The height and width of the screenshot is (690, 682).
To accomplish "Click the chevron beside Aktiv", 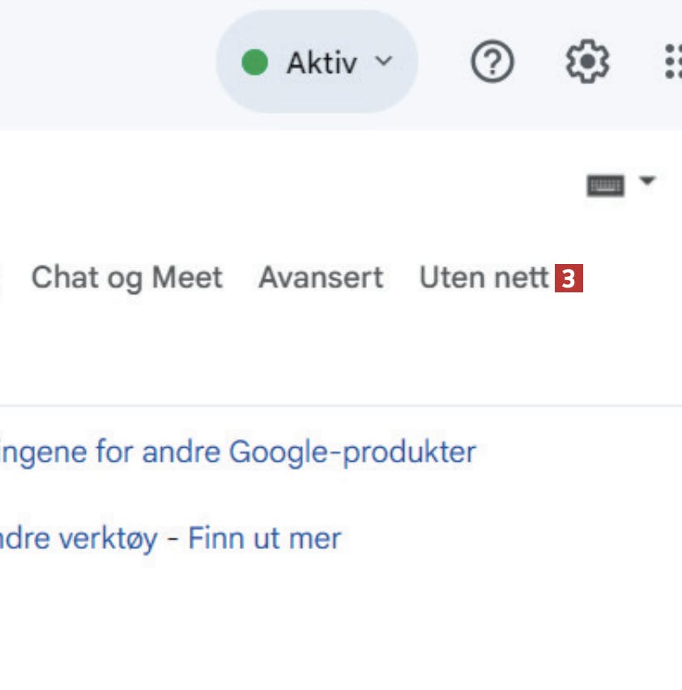I will point(384,62).
